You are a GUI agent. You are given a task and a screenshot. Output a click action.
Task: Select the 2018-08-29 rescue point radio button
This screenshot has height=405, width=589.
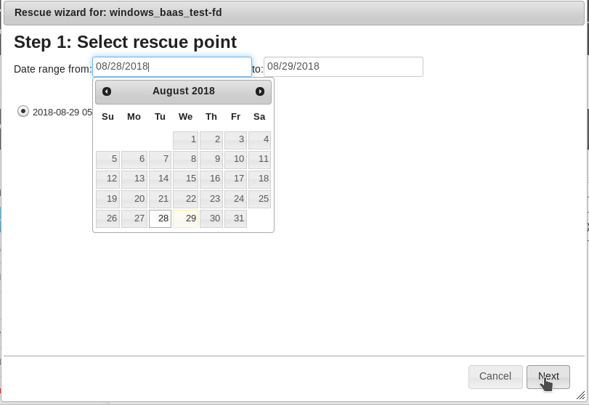pos(23,111)
